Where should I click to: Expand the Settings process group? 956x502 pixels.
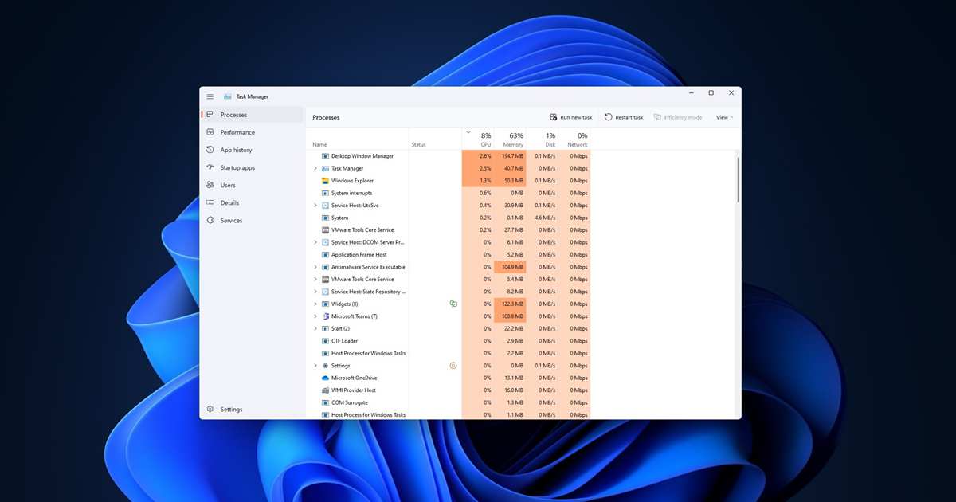315,366
